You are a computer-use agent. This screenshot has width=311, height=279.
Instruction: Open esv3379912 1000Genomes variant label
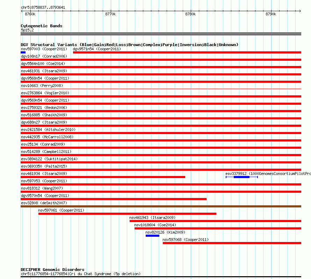coord(268,174)
